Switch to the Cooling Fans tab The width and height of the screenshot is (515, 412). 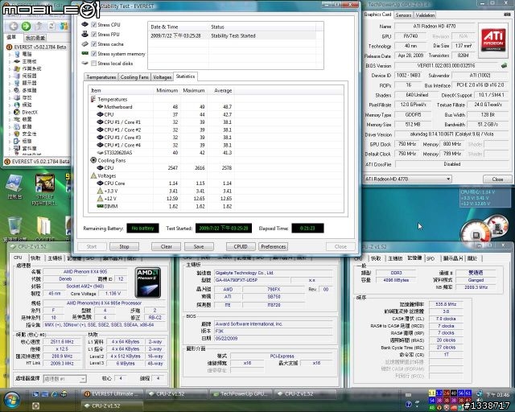(134, 77)
